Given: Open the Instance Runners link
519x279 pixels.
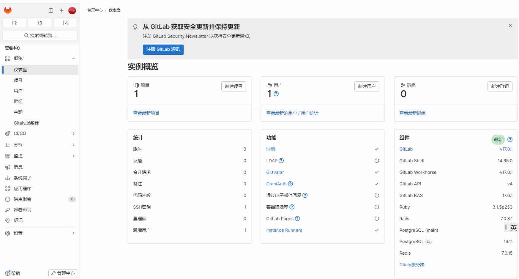Looking at the screenshot, I should (x=284, y=230).
